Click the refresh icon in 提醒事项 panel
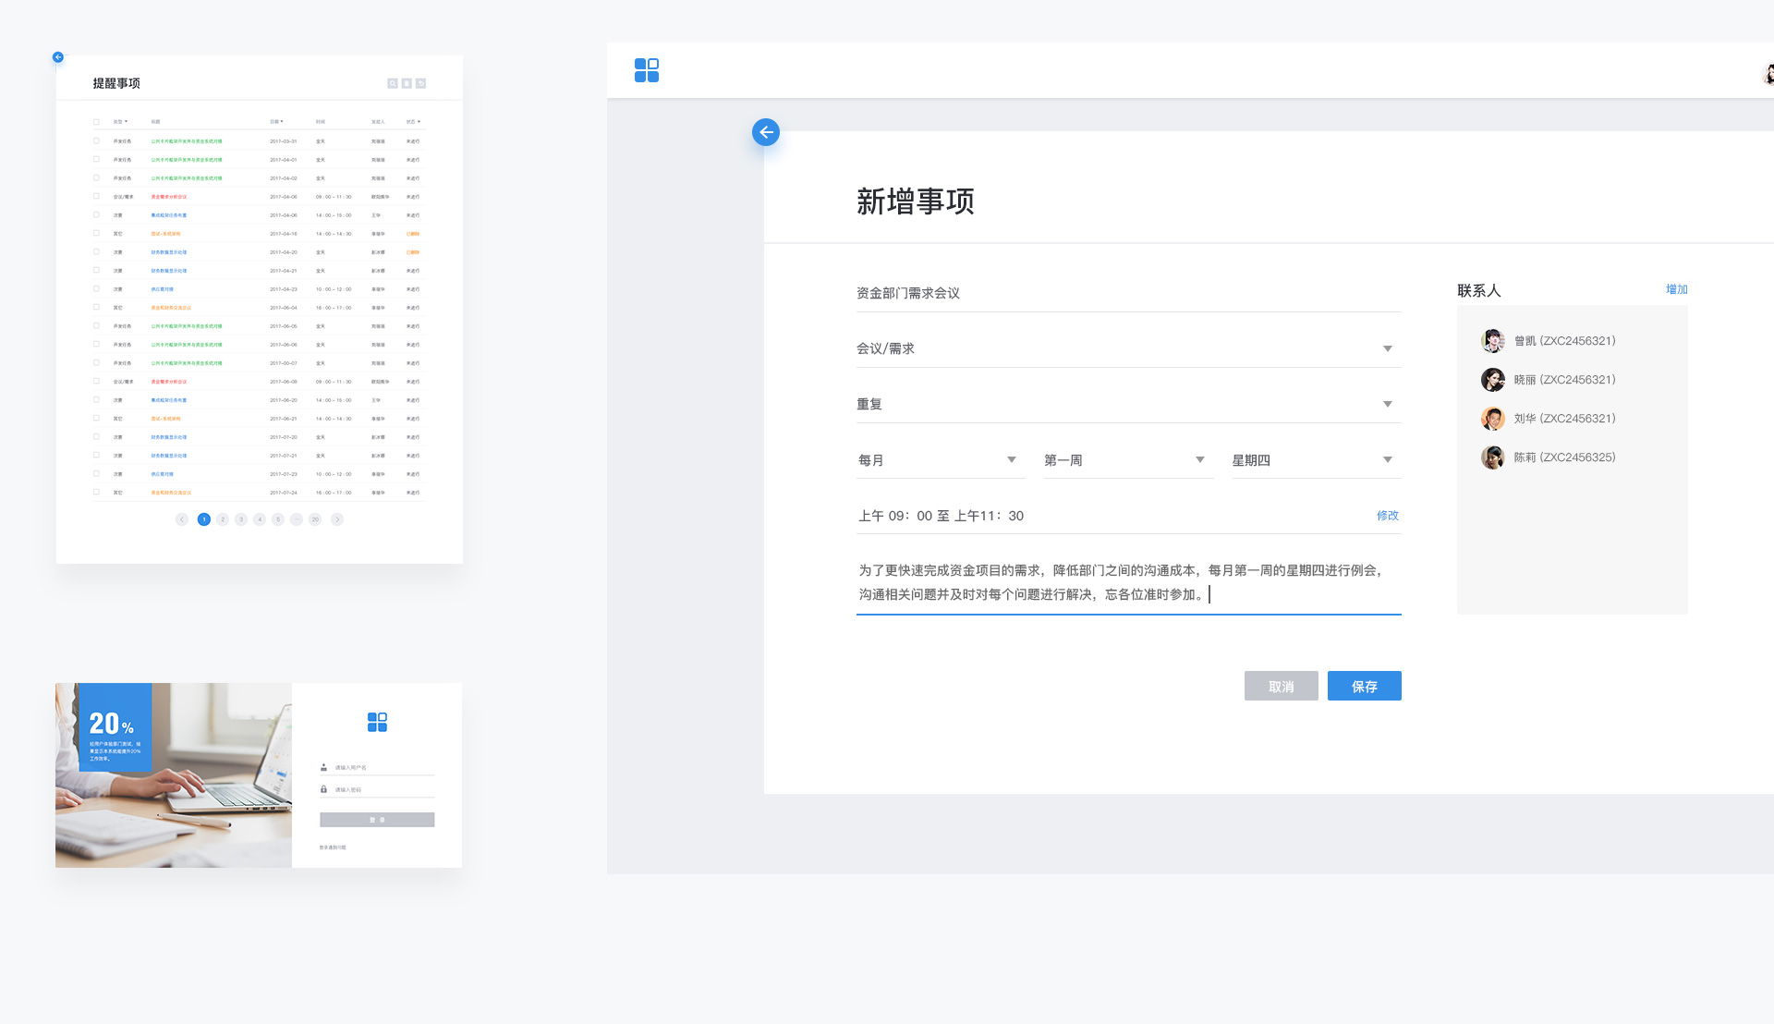This screenshot has width=1774, height=1024. click(x=420, y=83)
